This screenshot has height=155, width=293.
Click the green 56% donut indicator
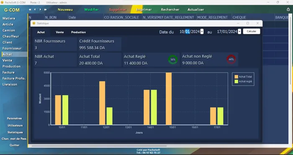173,59
